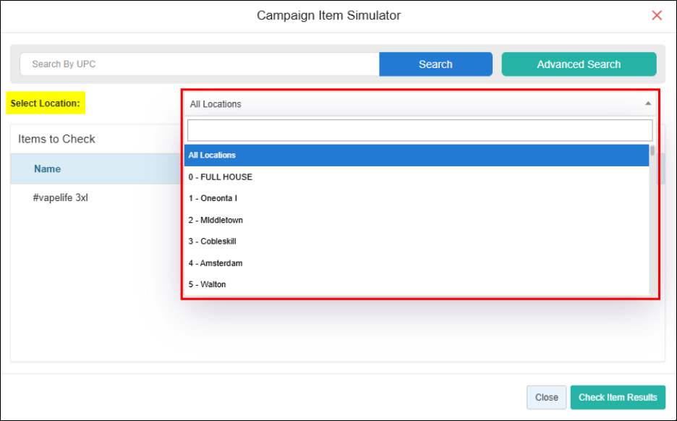Run Check Item Results
The height and width of the screenshot is (421, 677).
coord(618,397)
